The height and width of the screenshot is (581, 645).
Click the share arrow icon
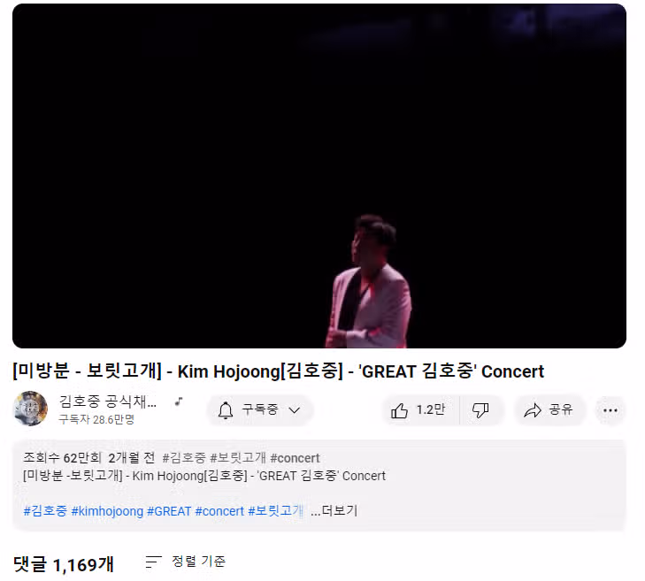pyautogui.click(x=533, y=410)
